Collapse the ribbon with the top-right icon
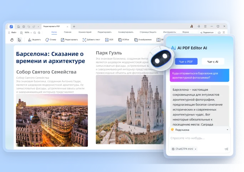This screenshot has width=244, height=172. point(224,33)
